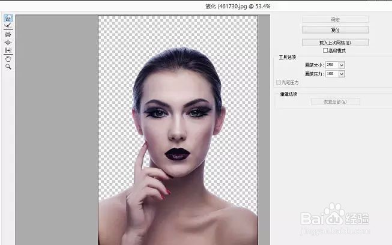
Task: Select the Pucker tool
Action: (8, 34)
